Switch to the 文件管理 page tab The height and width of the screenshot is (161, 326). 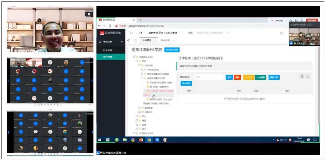pos(146,40)
